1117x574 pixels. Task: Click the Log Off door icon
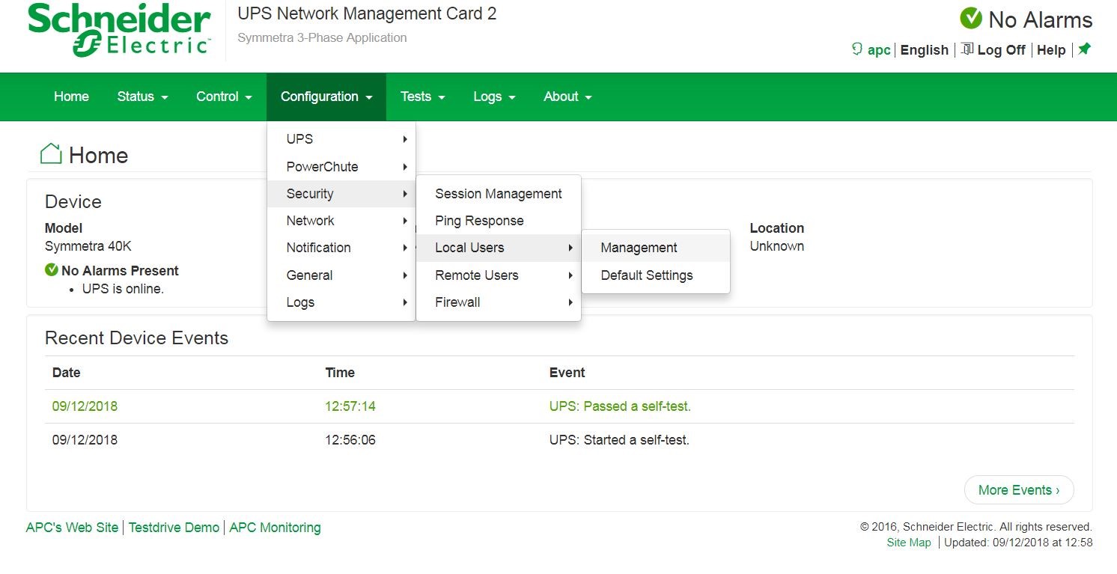tap(967, 49)
